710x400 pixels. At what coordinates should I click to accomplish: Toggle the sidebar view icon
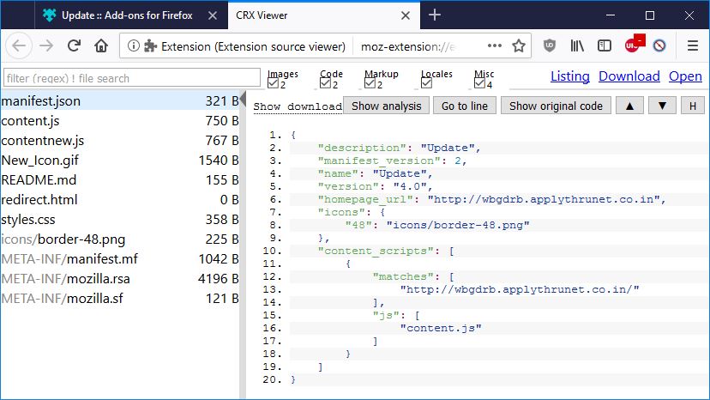point(605,46)
